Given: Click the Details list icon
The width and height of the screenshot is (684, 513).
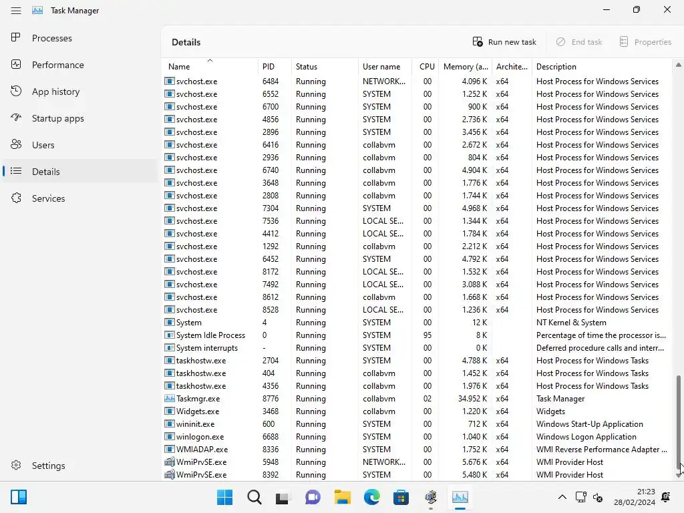Looking at the screenshot, I should point(16,171).
